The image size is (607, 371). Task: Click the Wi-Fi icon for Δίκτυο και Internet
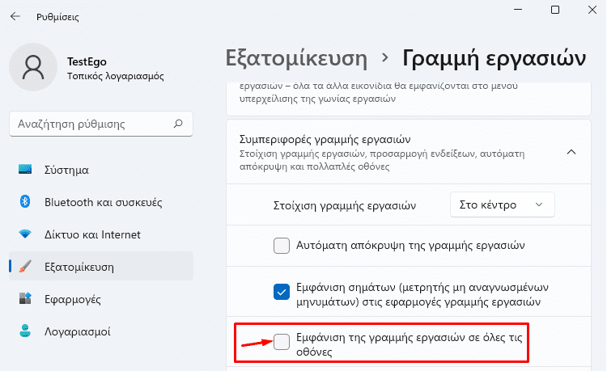coord(25,234)
